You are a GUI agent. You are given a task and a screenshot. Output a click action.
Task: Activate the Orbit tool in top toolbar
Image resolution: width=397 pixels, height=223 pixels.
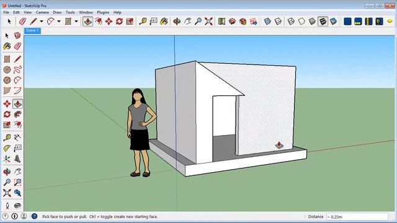tap(177, 22)
